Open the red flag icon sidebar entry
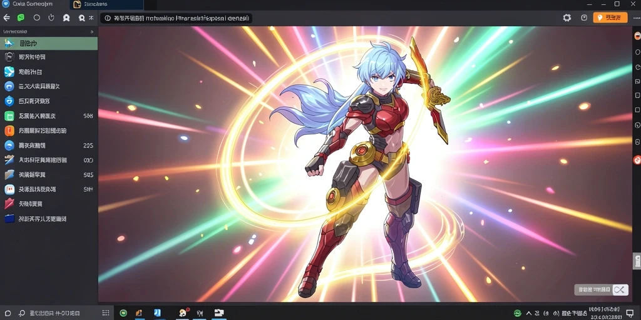 click(49, 204)
